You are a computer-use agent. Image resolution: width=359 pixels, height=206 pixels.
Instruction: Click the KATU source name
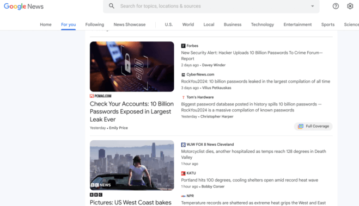pyautogui.click(x=191, y=173)
